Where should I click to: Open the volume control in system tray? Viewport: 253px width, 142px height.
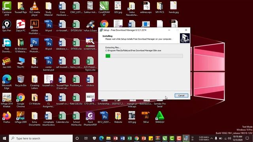(229, 138)
